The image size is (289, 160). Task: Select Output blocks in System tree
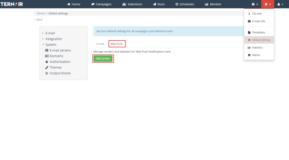coord(60,73)
